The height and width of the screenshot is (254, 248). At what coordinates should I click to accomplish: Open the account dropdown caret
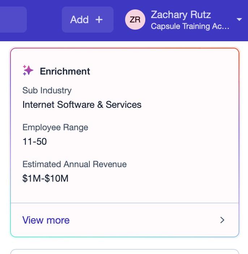pos(239,20)
